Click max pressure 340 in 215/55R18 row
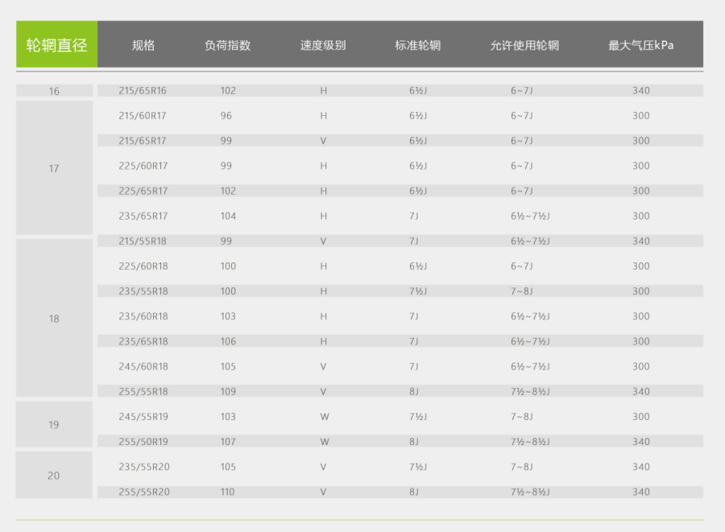Viewport: 725px width, 532px height. (x=641, y=241)
